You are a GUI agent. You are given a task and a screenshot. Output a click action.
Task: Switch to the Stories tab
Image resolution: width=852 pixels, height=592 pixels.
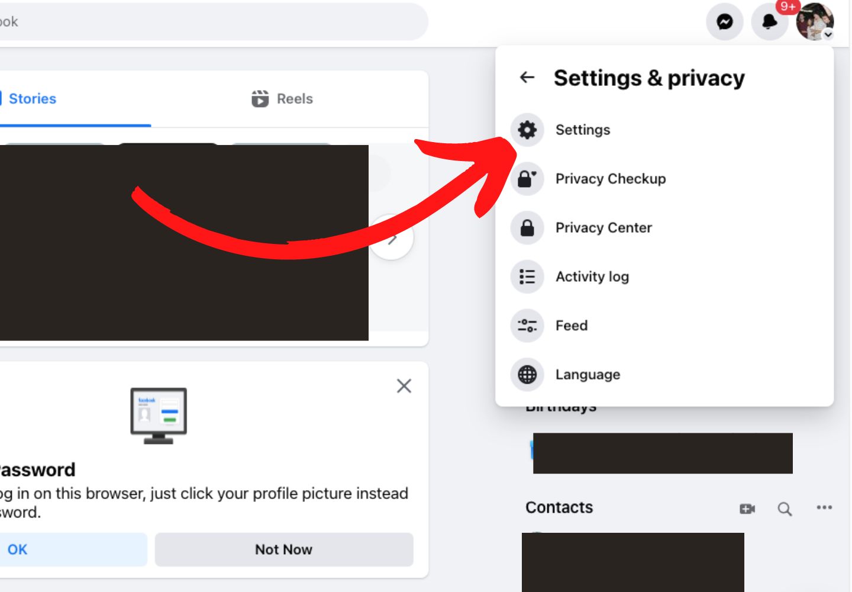click(75, 99)
